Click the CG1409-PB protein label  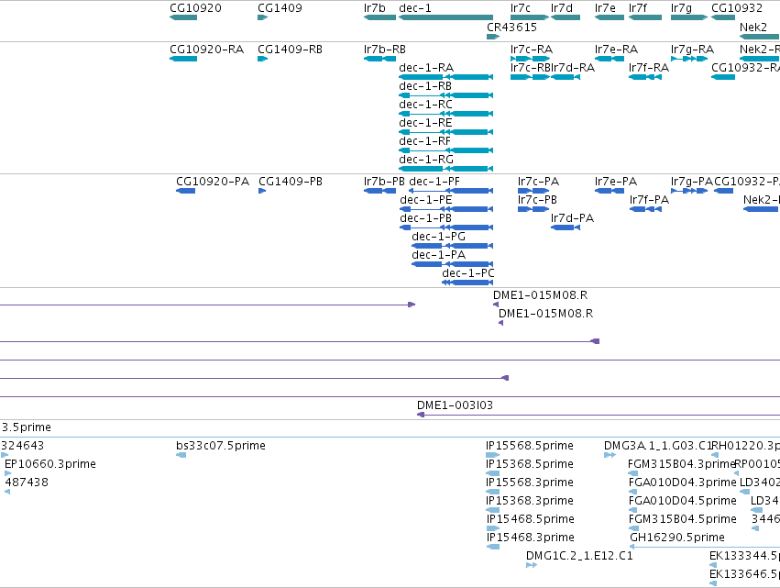click(x=291, y=182)
